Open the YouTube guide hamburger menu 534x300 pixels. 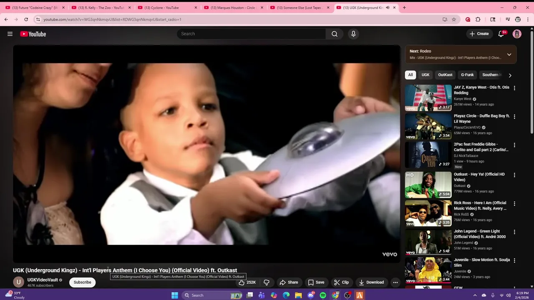click(10, 34)
